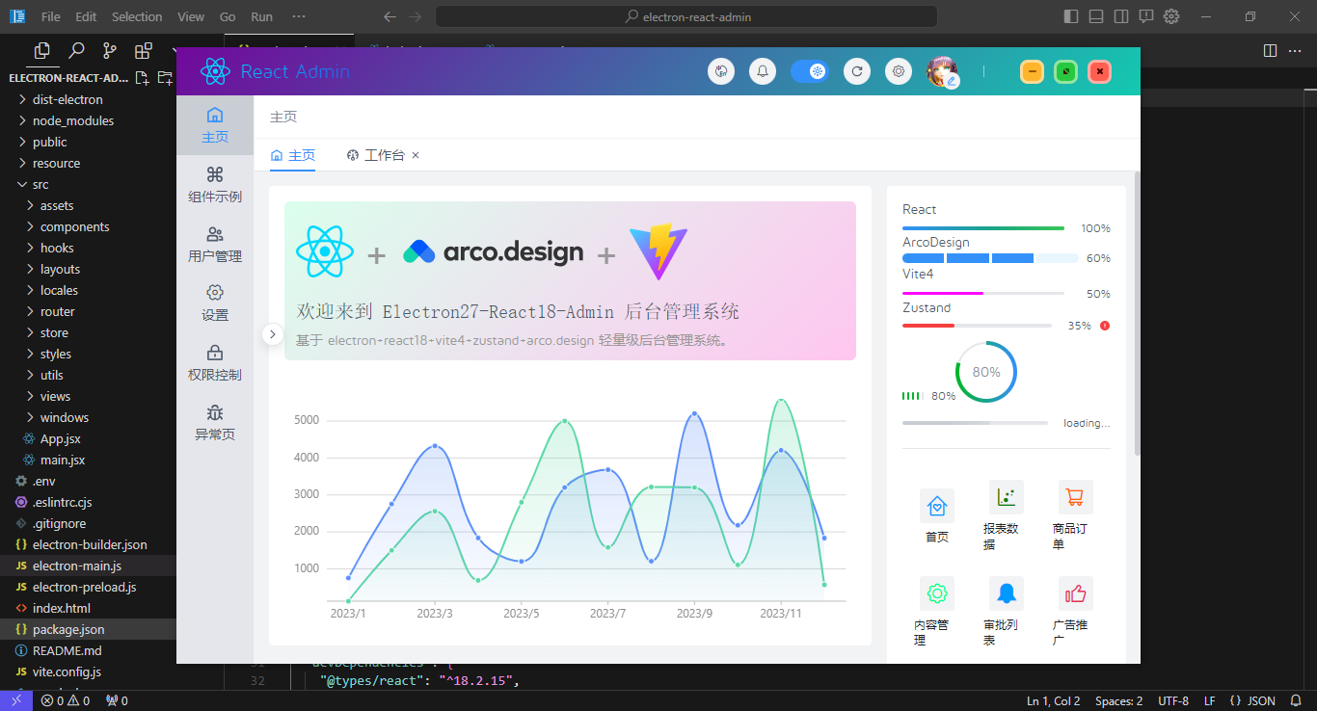The image size is (1317, 711).
Task: Open notifications bell in React Admin header
Action: pyautogui.click(x=763, y=71)
